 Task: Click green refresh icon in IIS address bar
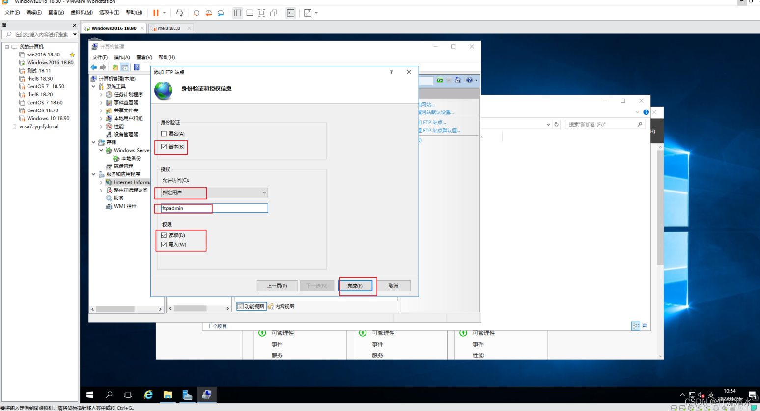[440, 80]
